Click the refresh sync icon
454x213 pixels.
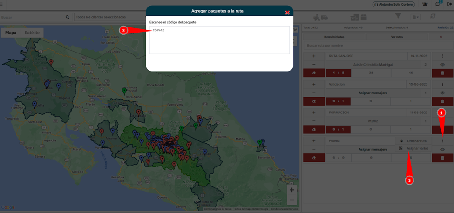click(433, 16)
